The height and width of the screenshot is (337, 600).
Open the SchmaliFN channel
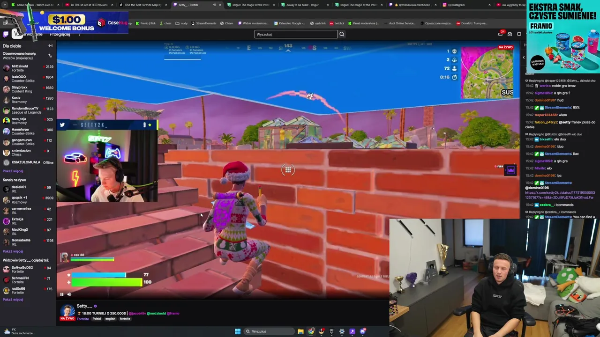(x=28, y=280)
